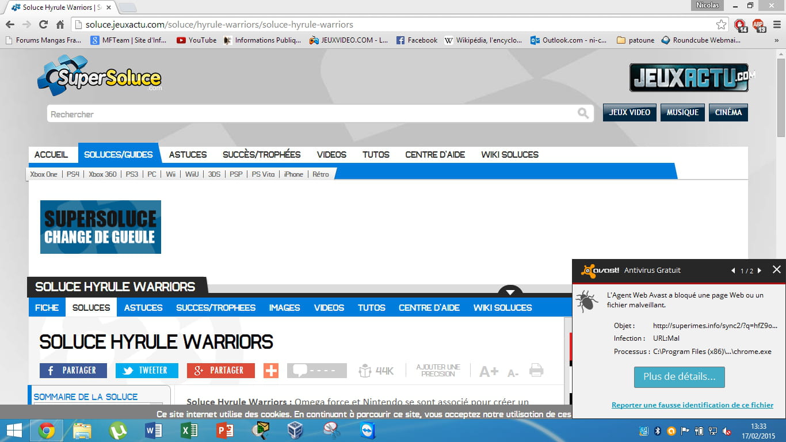Increase text size with A+
The height and width of the screenshot is (442, 786).
[489, 371]
